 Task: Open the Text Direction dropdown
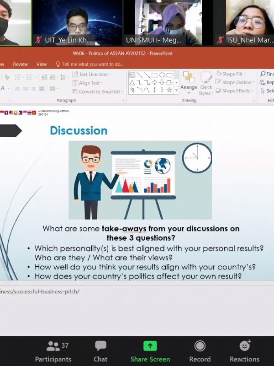(93, 74)
